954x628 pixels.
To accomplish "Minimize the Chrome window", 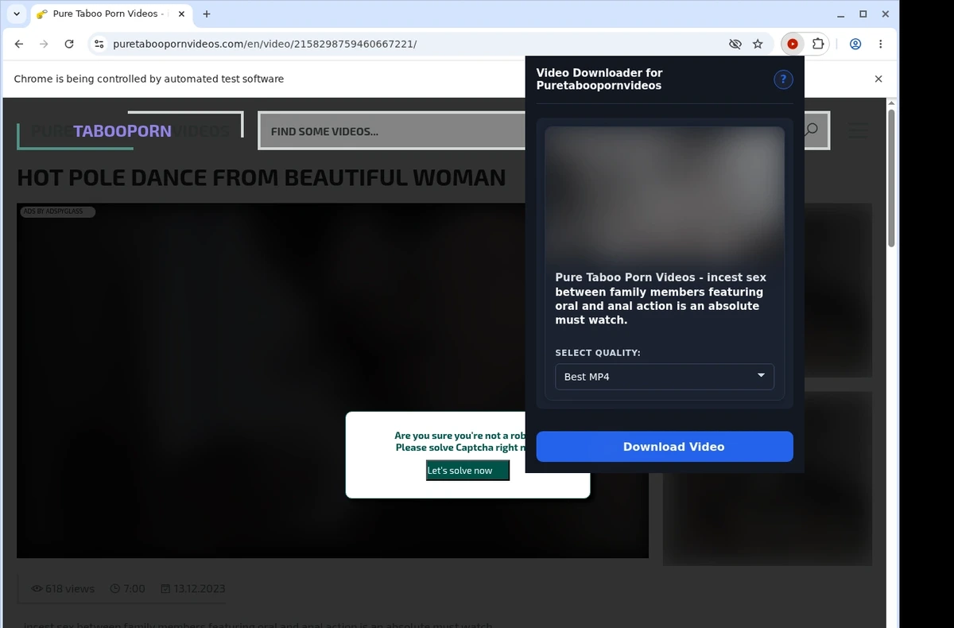I will (842, 14).
